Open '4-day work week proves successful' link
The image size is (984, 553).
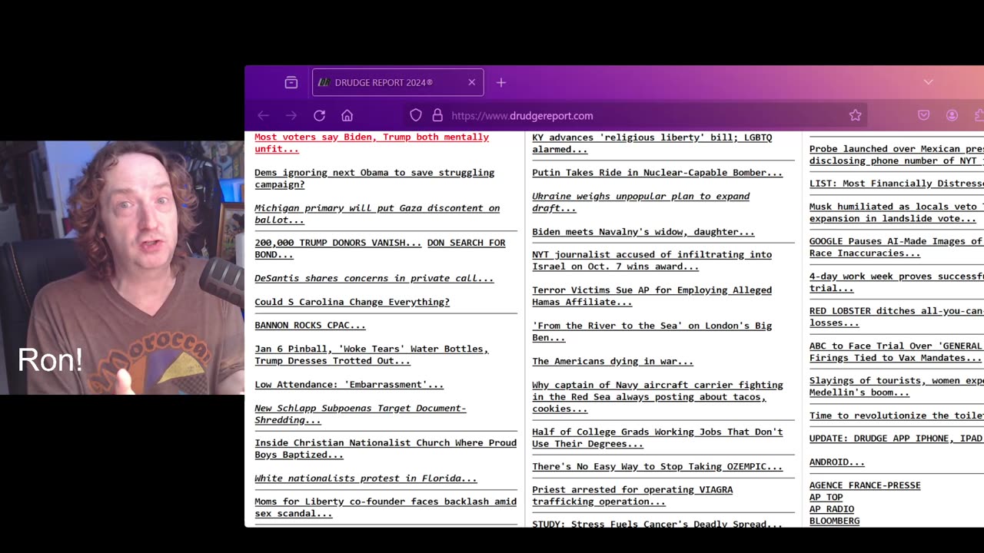(896, 282)
